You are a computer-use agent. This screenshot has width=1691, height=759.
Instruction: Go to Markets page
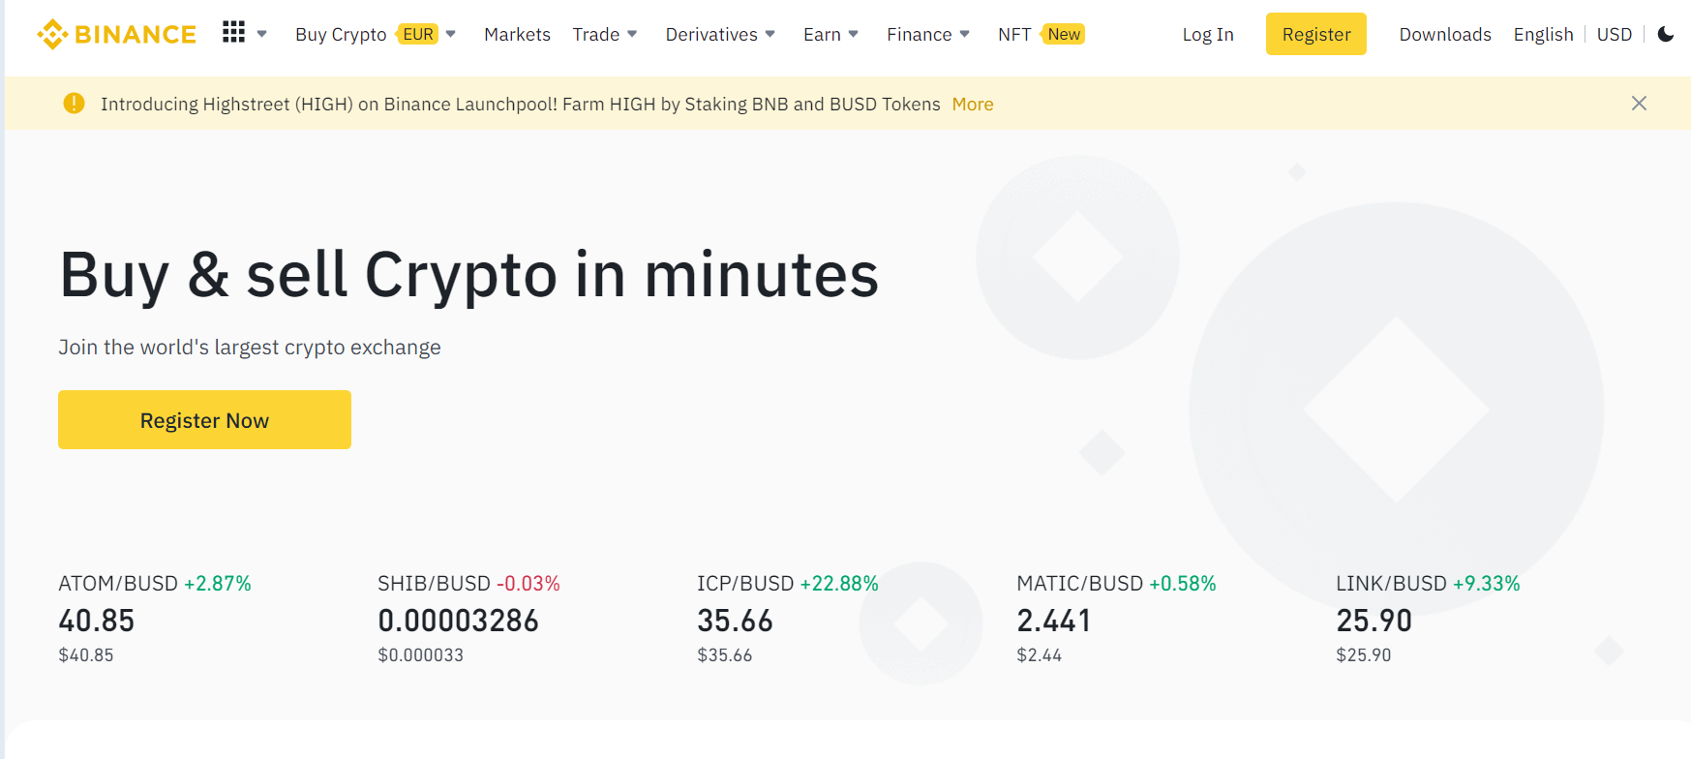517,35
